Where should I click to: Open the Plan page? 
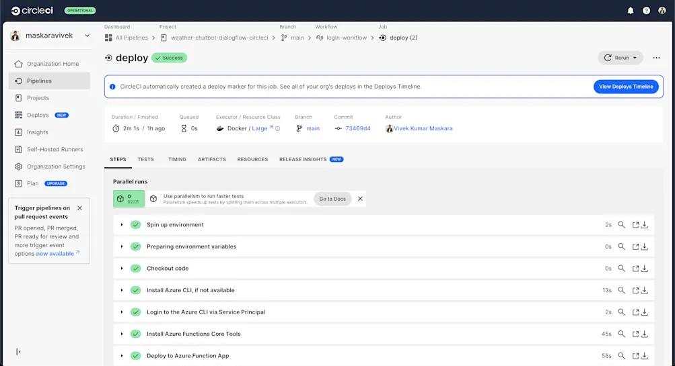[x=32, y=183]
